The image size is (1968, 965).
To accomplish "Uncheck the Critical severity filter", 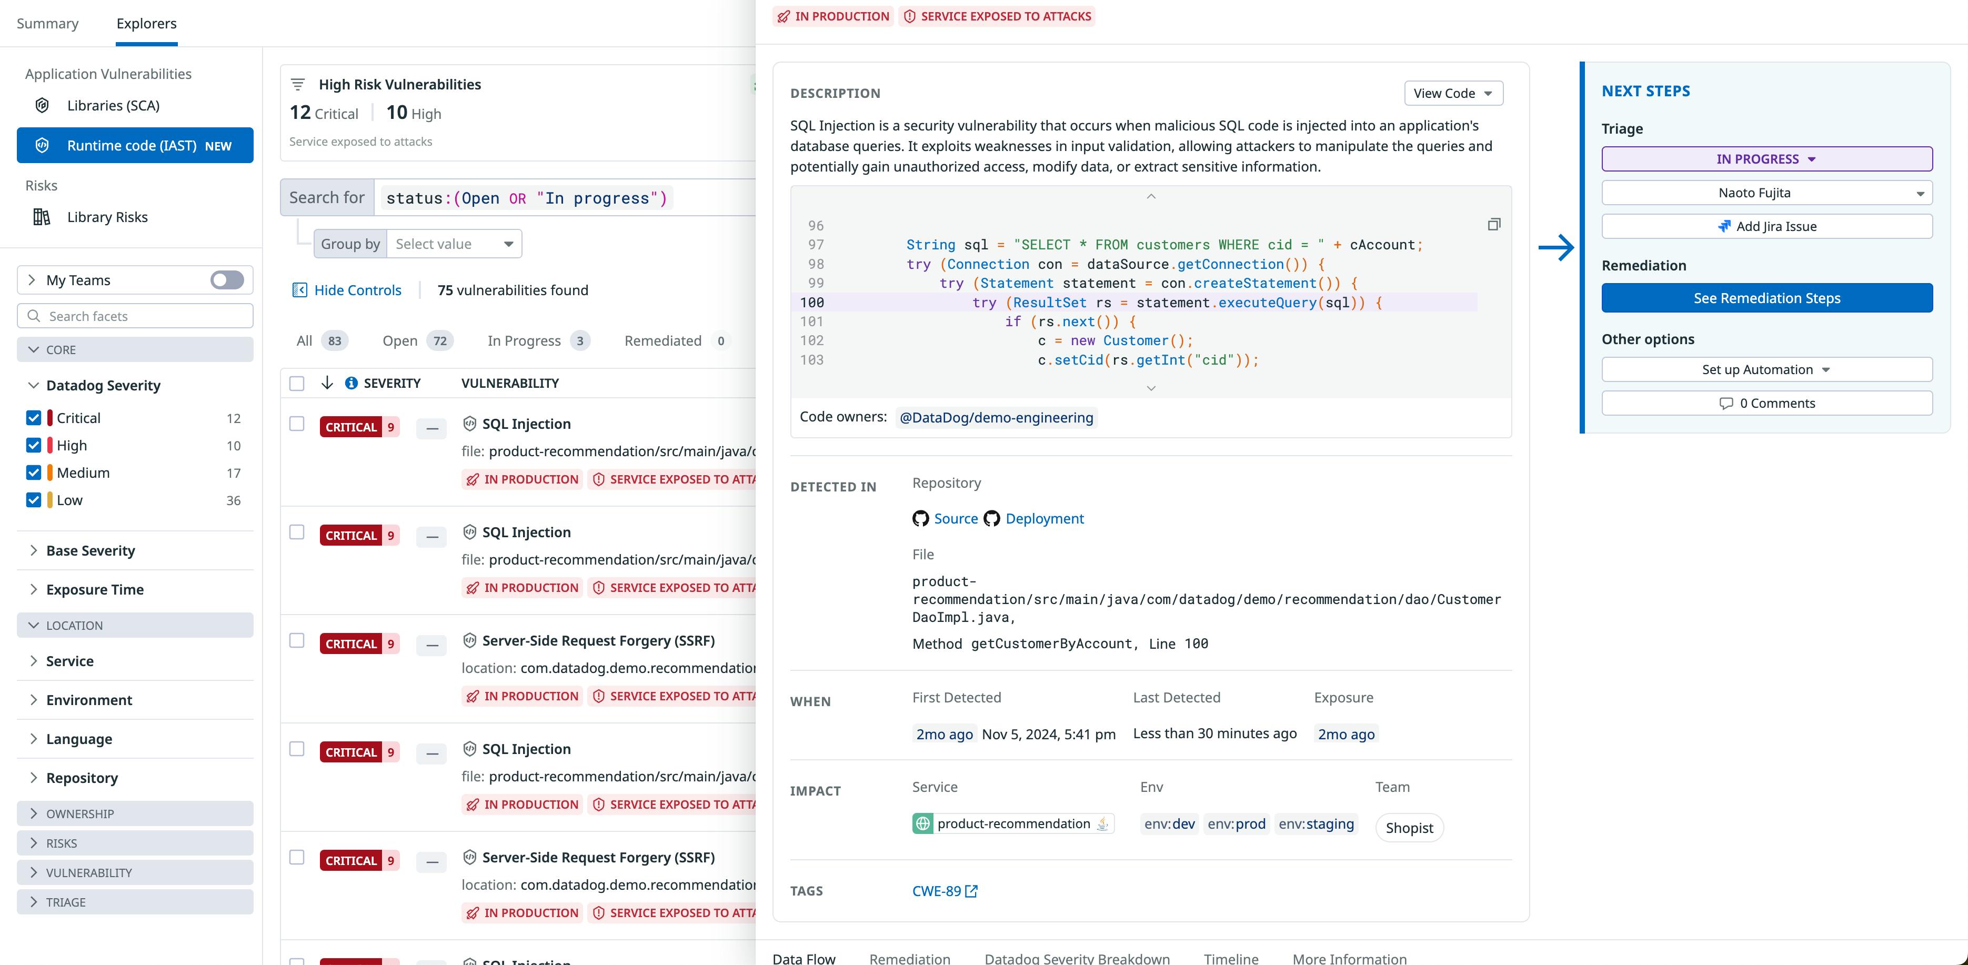I will [33, 418].
